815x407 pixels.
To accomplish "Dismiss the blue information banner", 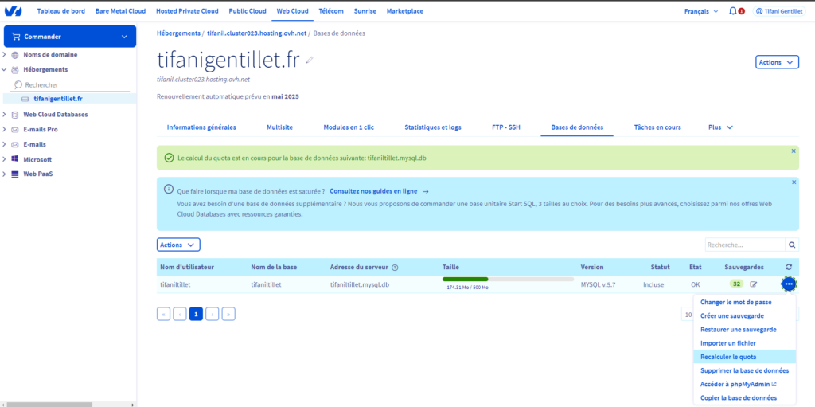I will pos(793,182).
